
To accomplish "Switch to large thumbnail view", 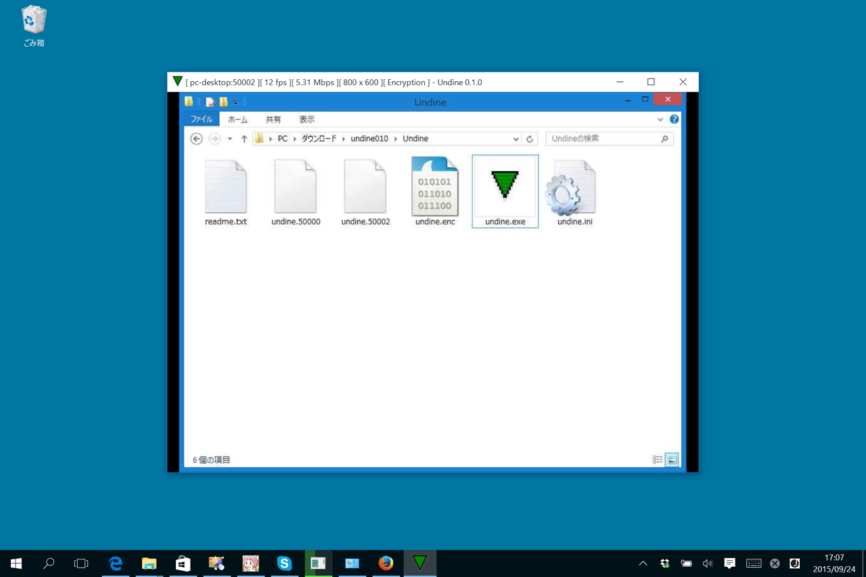I will coord(672,459).
